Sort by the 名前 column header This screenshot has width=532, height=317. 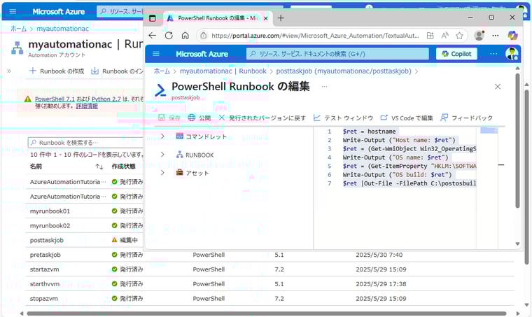36,166
